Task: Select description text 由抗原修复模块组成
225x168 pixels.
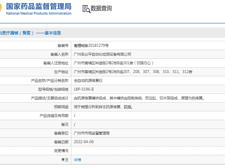Action: point(90,98)
